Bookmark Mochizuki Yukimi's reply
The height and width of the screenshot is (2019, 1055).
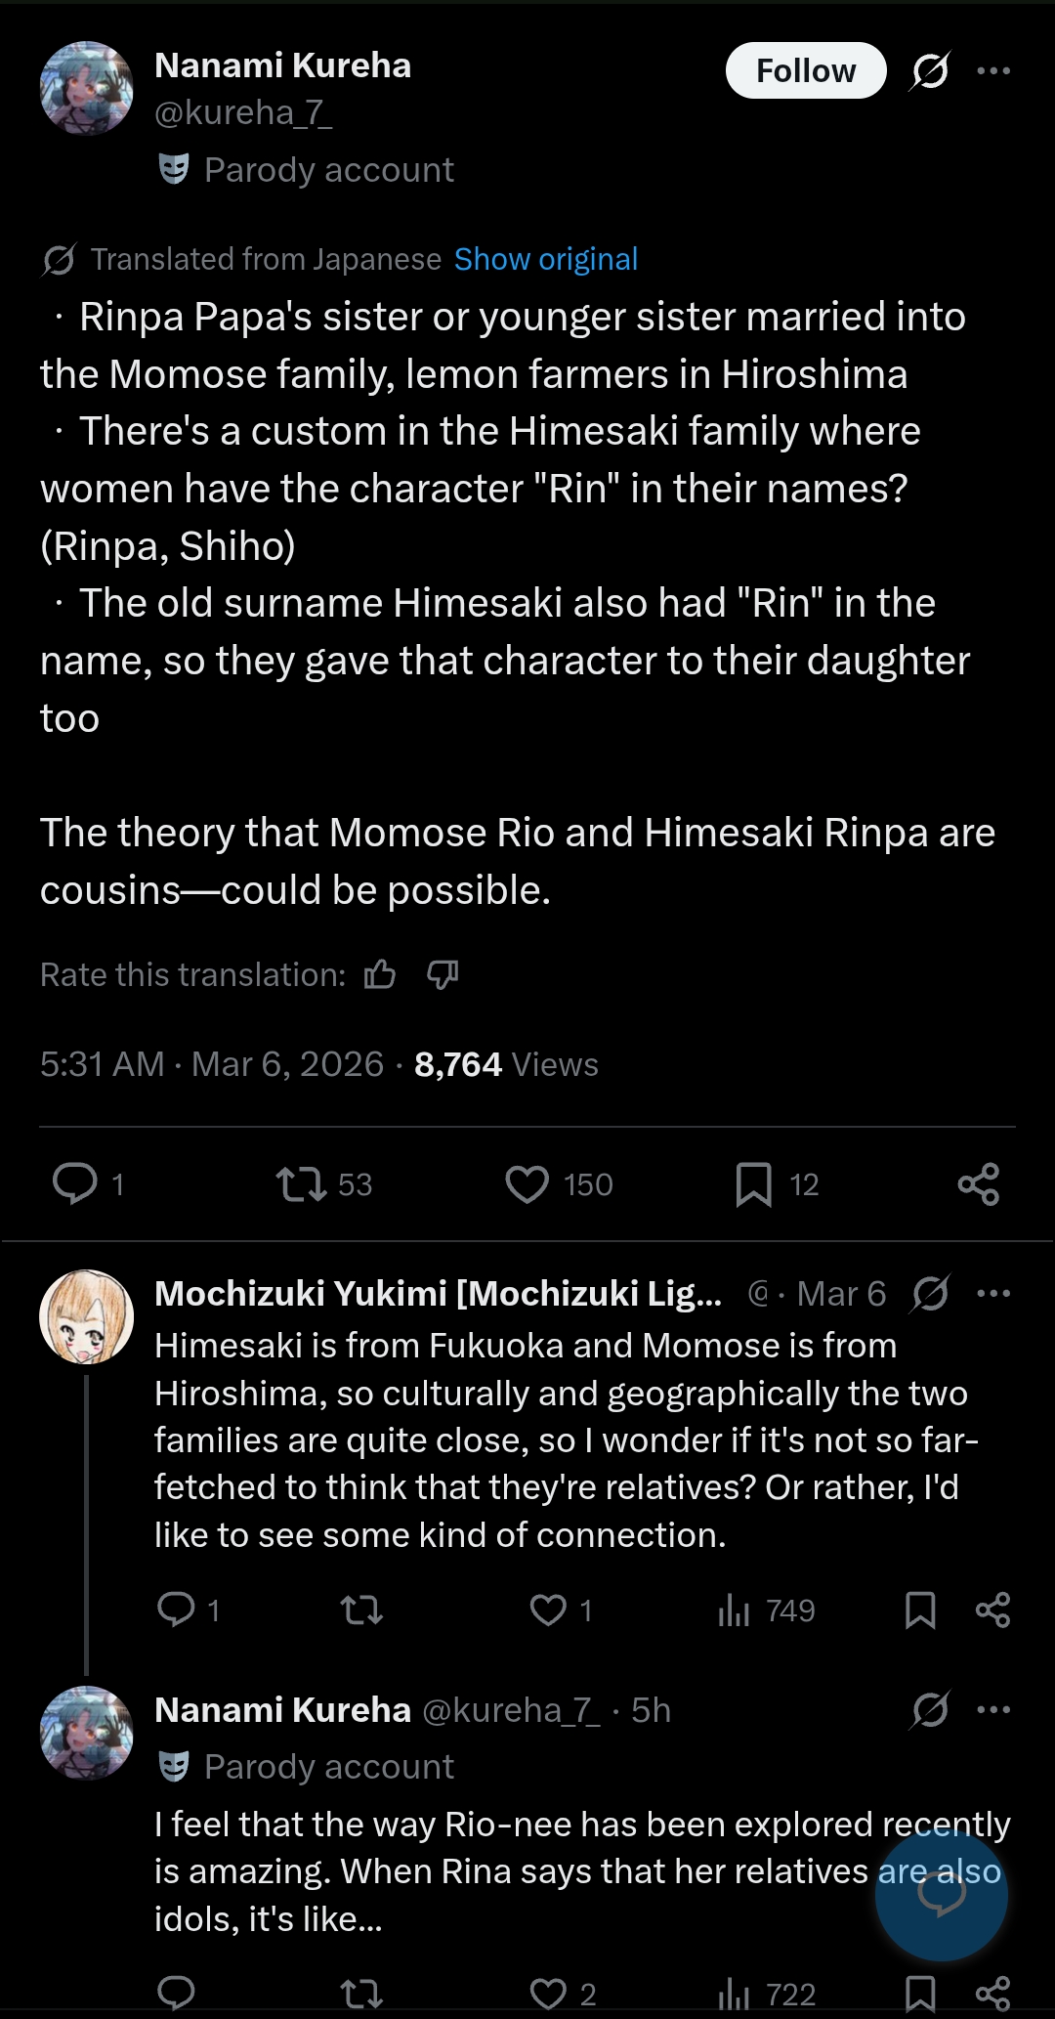(x=920, y=1610)
